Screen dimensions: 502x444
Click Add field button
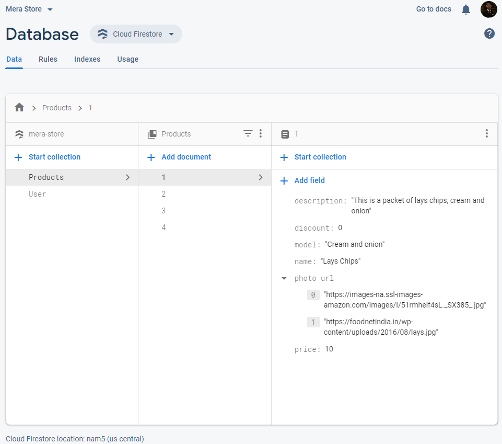tap(309, 180)
